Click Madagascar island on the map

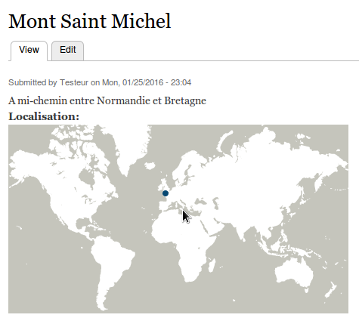(212, 266)
